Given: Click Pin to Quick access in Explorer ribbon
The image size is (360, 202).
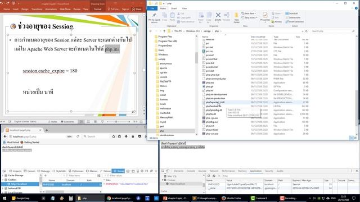Looking at the screenshot, I should (154, 18).
